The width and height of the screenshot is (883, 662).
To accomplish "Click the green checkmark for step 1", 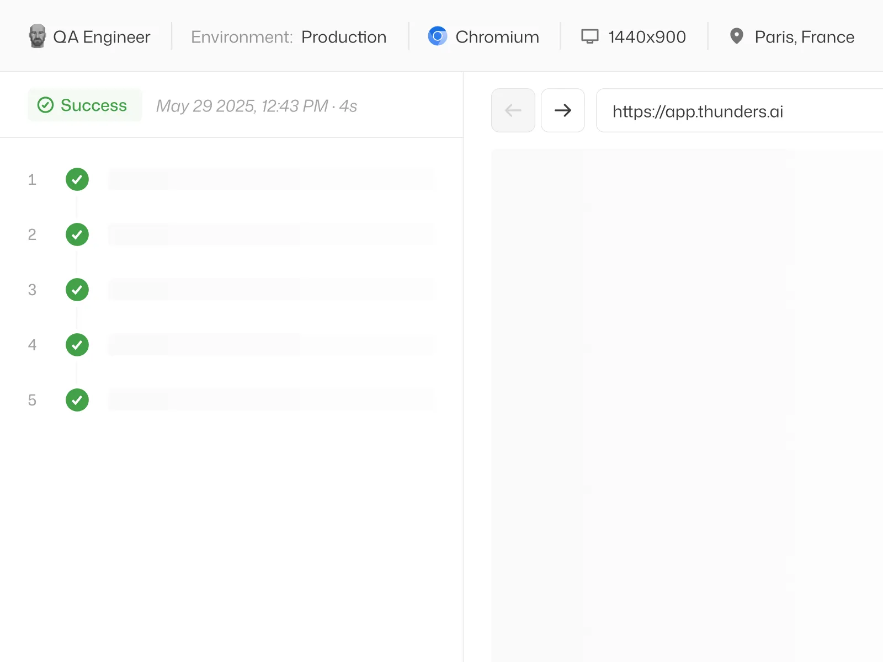I will click(77, 179).
